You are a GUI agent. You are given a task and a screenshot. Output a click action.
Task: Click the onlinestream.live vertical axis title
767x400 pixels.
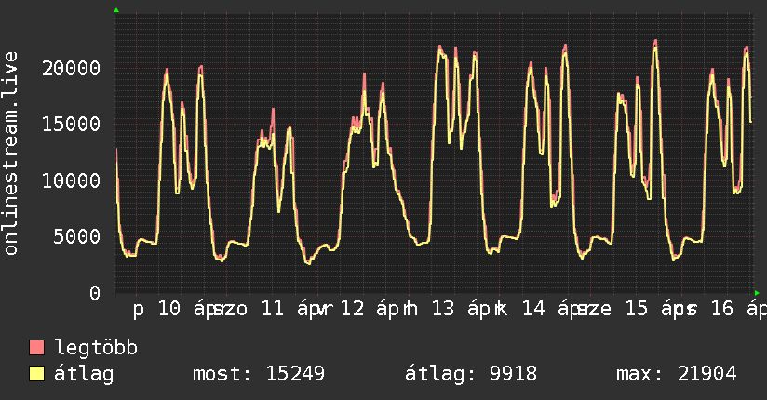(x=11, y=154)
